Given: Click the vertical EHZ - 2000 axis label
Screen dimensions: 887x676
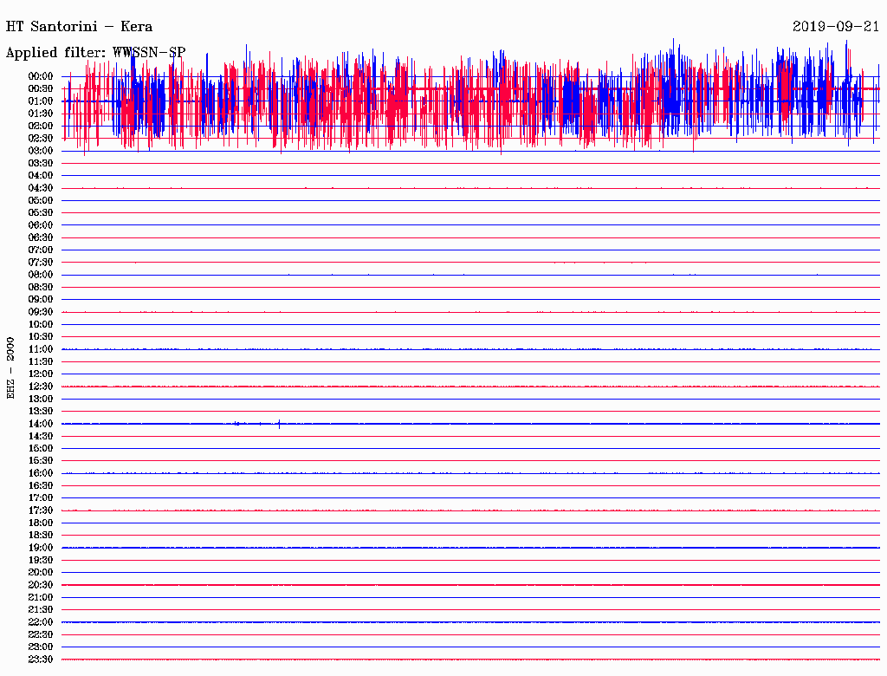Looking at the screenshot, I should tap(10, 367).
